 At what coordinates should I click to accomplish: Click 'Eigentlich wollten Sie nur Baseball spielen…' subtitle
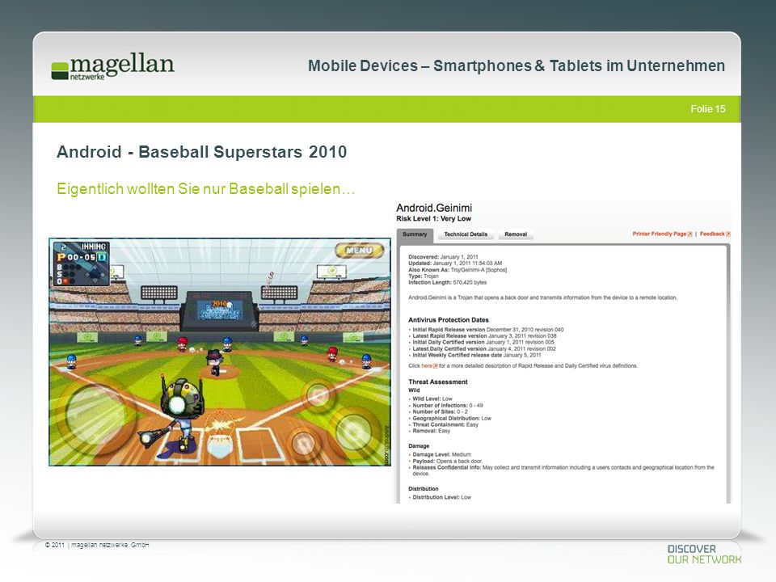(206, 189)
